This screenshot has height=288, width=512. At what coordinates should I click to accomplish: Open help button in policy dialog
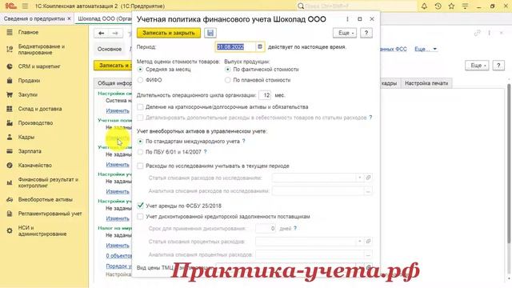point(366,33)
